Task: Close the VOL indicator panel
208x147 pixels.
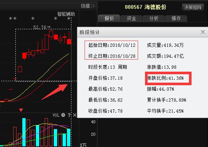Action: pos(75,115)
